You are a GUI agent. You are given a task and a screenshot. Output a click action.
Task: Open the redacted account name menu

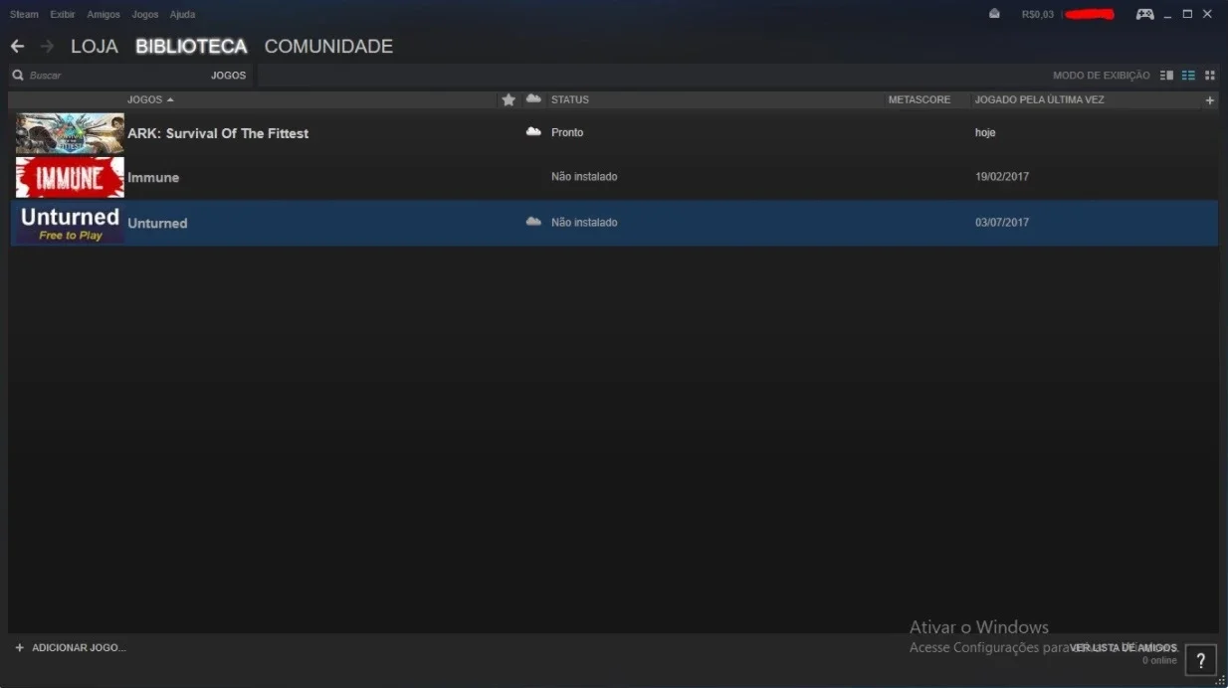[1090, 15]
